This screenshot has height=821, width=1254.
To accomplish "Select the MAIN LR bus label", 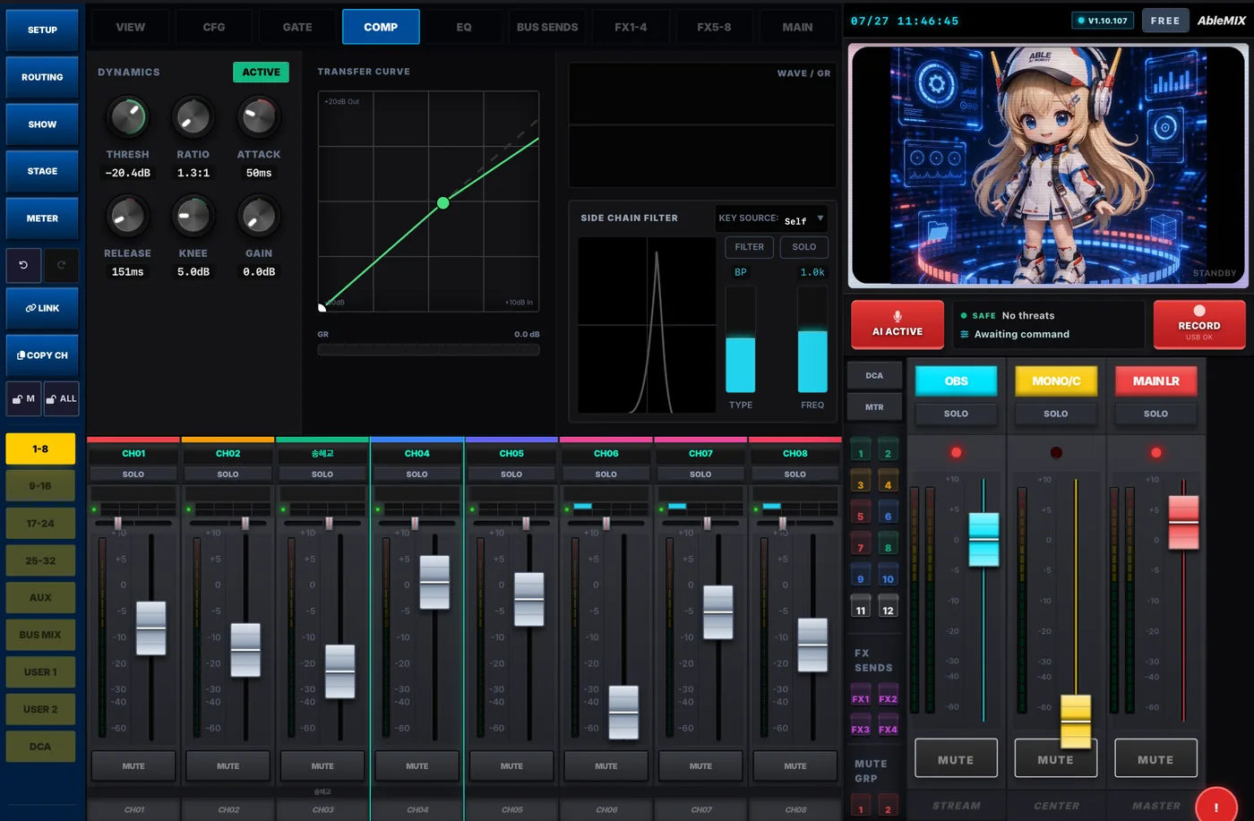I will click(x=1155, y=381).
